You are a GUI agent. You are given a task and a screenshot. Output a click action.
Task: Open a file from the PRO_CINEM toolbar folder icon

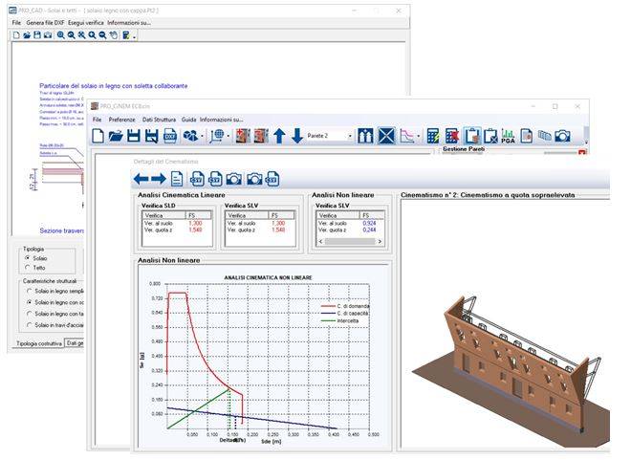(x=116, y=136)
